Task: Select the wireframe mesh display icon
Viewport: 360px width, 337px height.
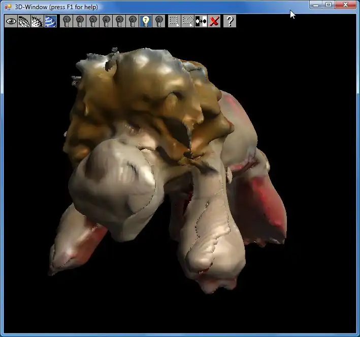Action: [24, 21]
